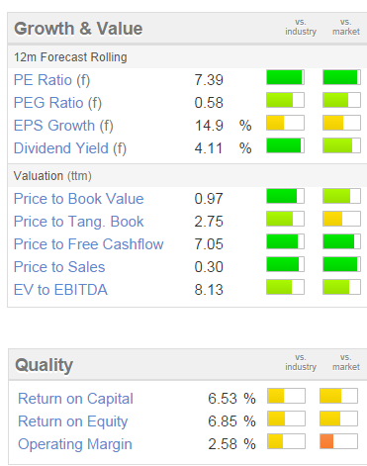Viewport: 367px width, 466px height.
Task: Open the PE Ratio (f) link
Action: click(x=51, y=80)
